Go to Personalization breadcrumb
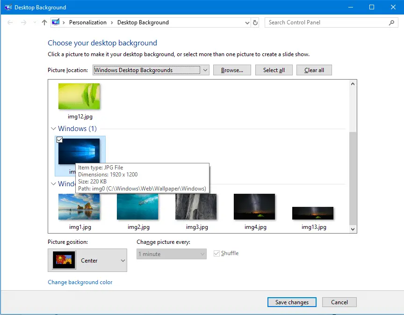 coord(87,22)
